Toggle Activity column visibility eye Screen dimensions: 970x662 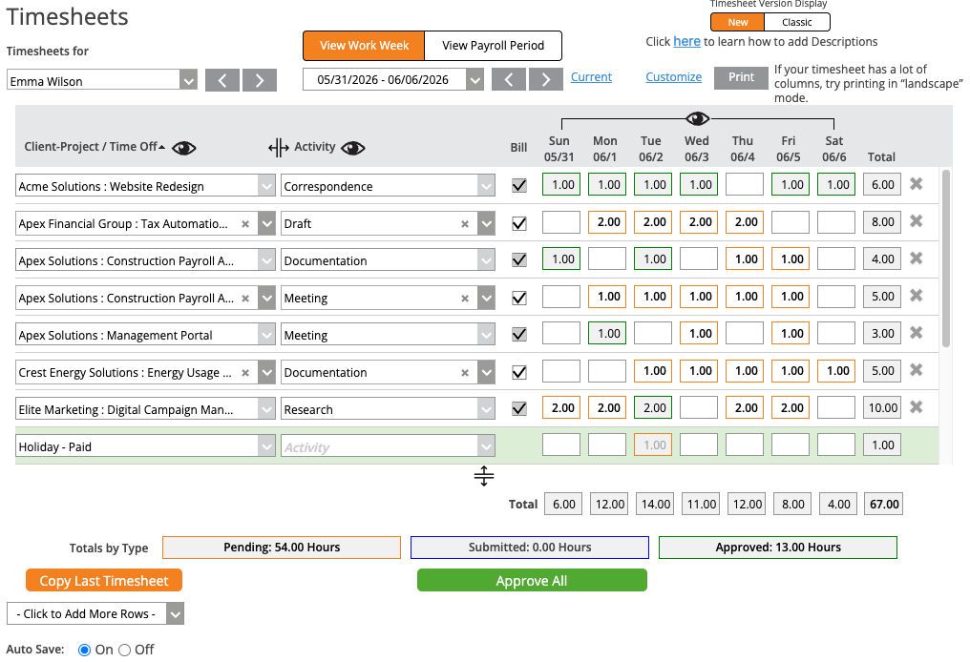tap(352, 149)
